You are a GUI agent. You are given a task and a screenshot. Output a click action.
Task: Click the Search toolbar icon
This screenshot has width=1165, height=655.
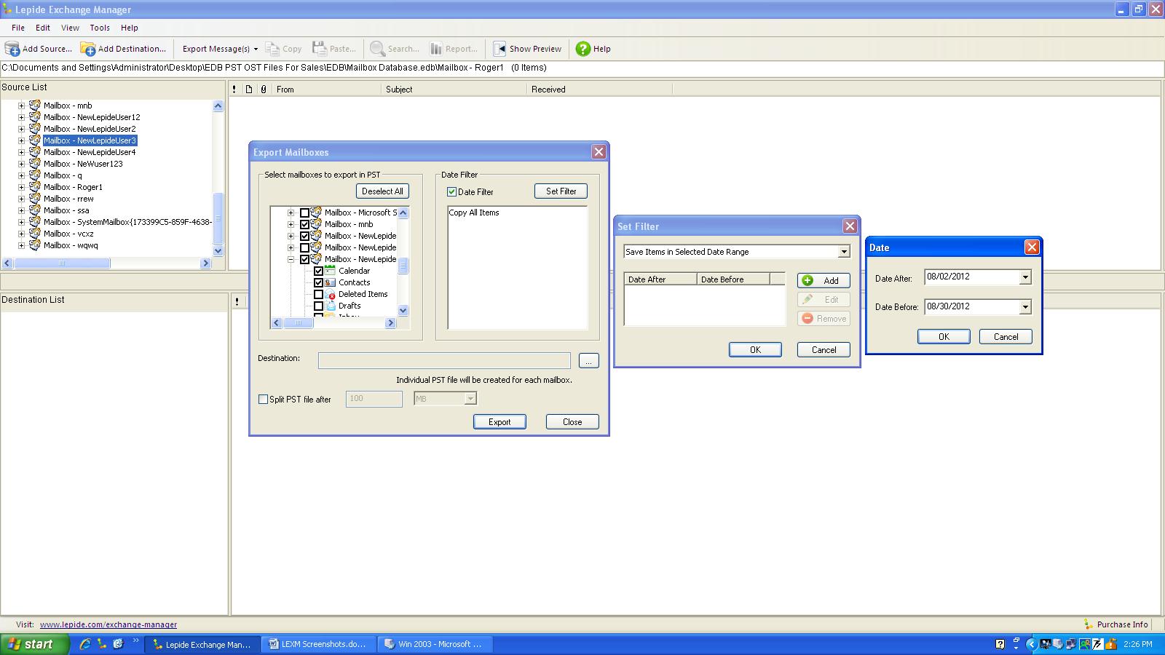(x=377, y=49)
